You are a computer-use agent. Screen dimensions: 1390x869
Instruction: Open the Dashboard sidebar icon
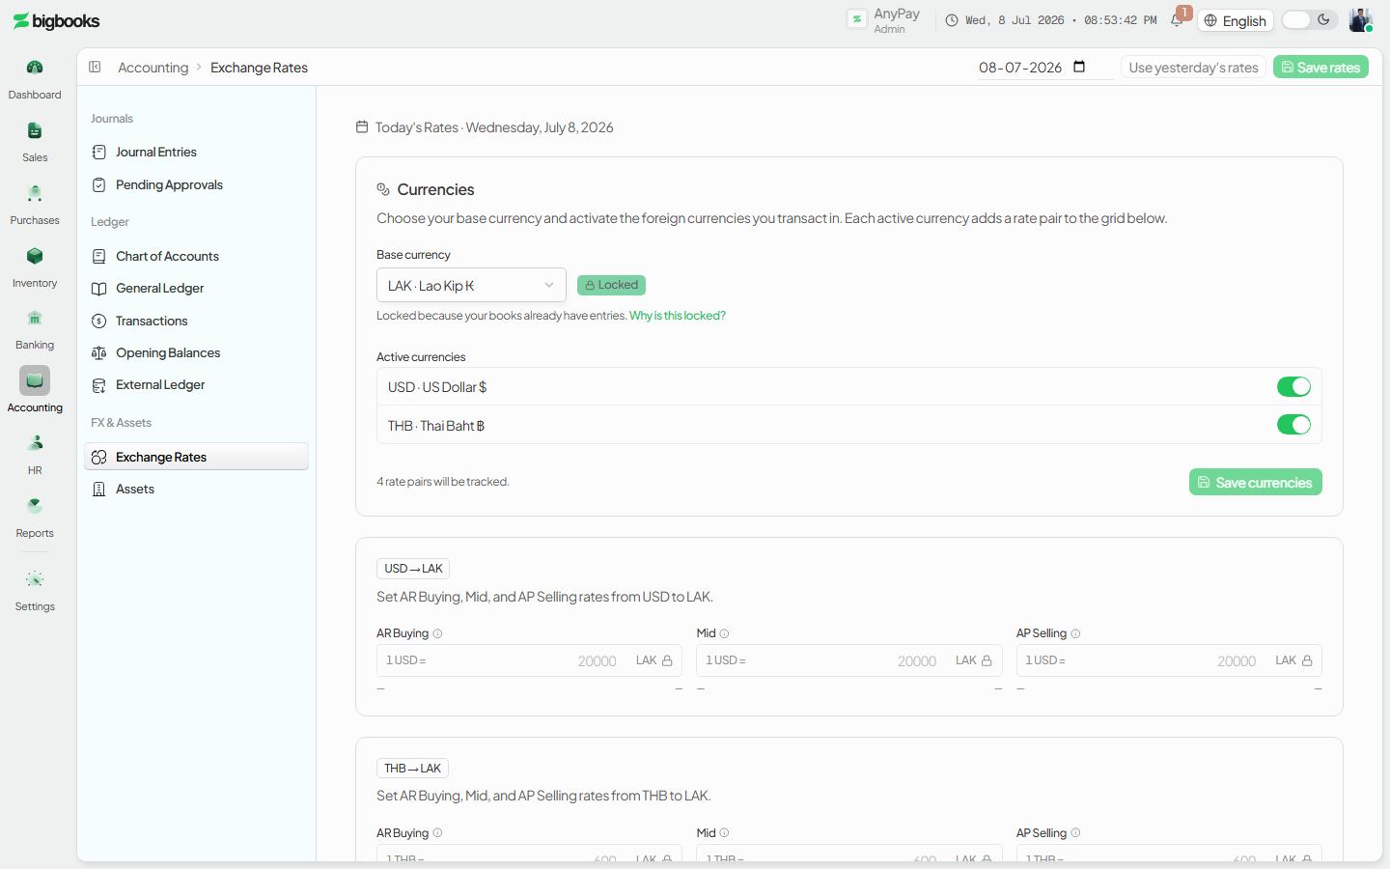pos(35,68)
